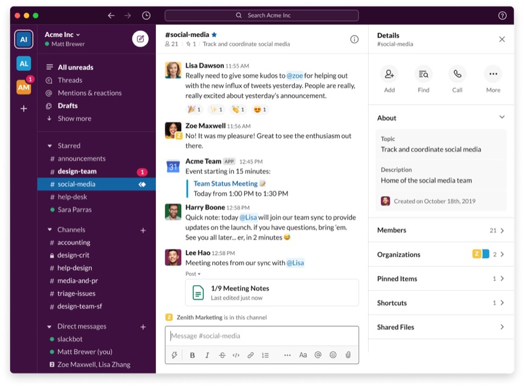The image size is (524, 387).
Task: Open the shortcuts lightning bolt icon
Action: [174, 355]
